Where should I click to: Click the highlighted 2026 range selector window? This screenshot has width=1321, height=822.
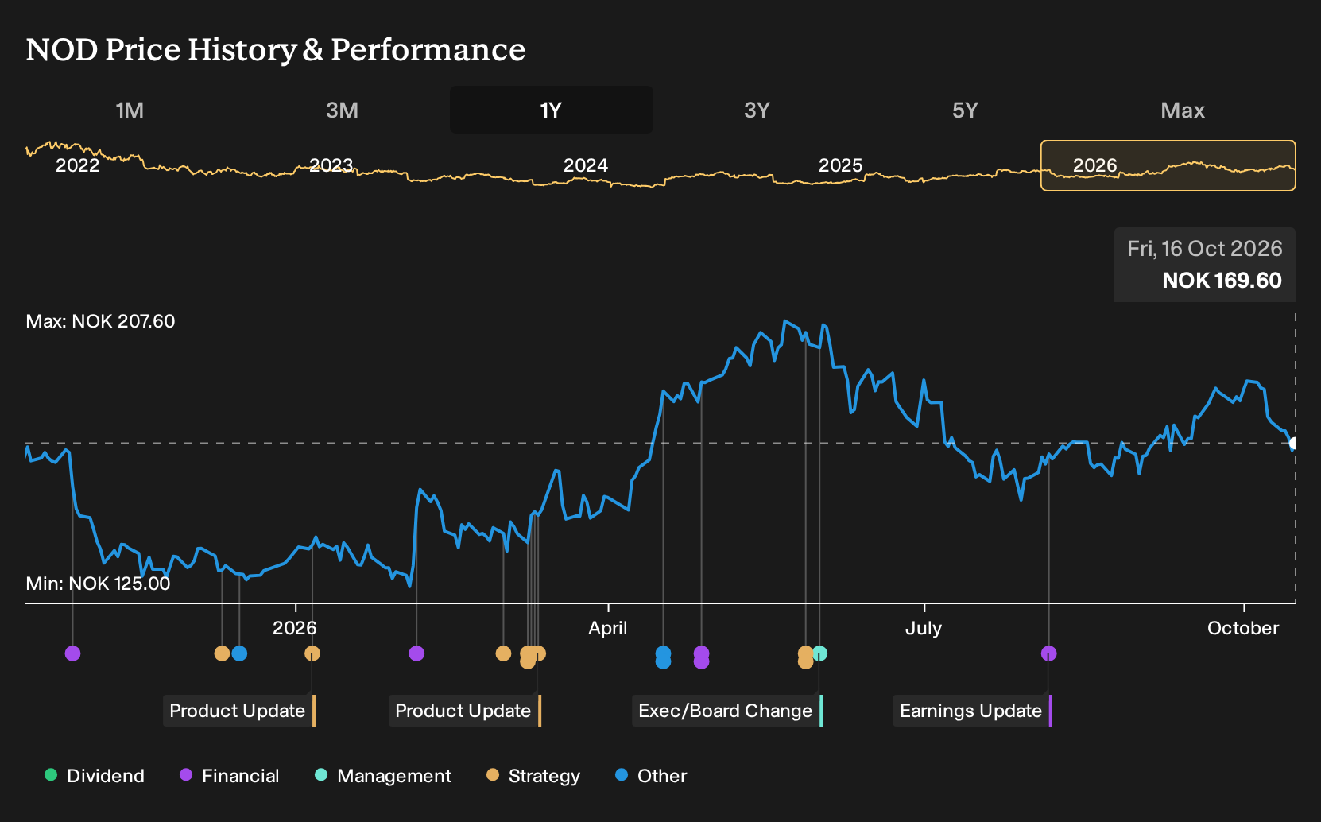pyautogui.click(x=1168, y=165)
